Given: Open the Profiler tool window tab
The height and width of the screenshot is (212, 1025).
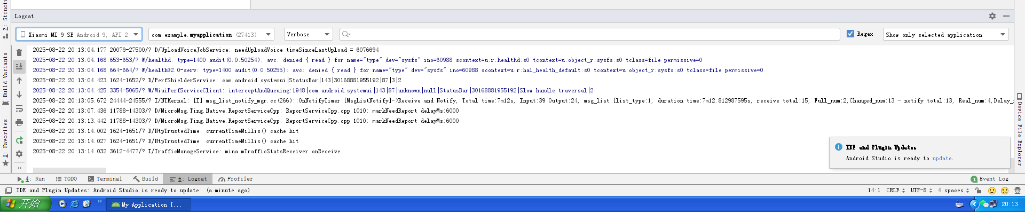Looking at the screenshot, I should pyautogui.click(x=235, y=179).
